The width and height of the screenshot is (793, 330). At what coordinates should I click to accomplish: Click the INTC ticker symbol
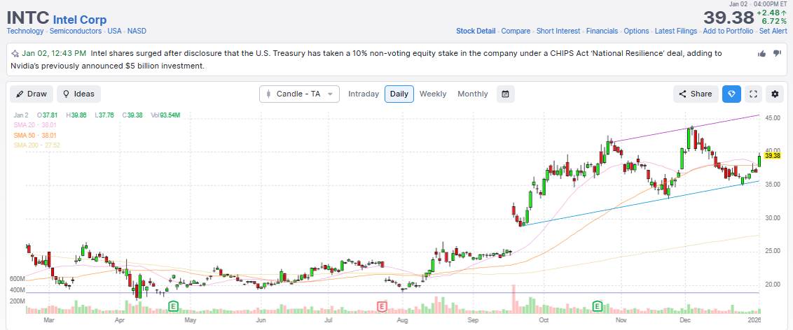pyautogui.click(x=28, y=18)
